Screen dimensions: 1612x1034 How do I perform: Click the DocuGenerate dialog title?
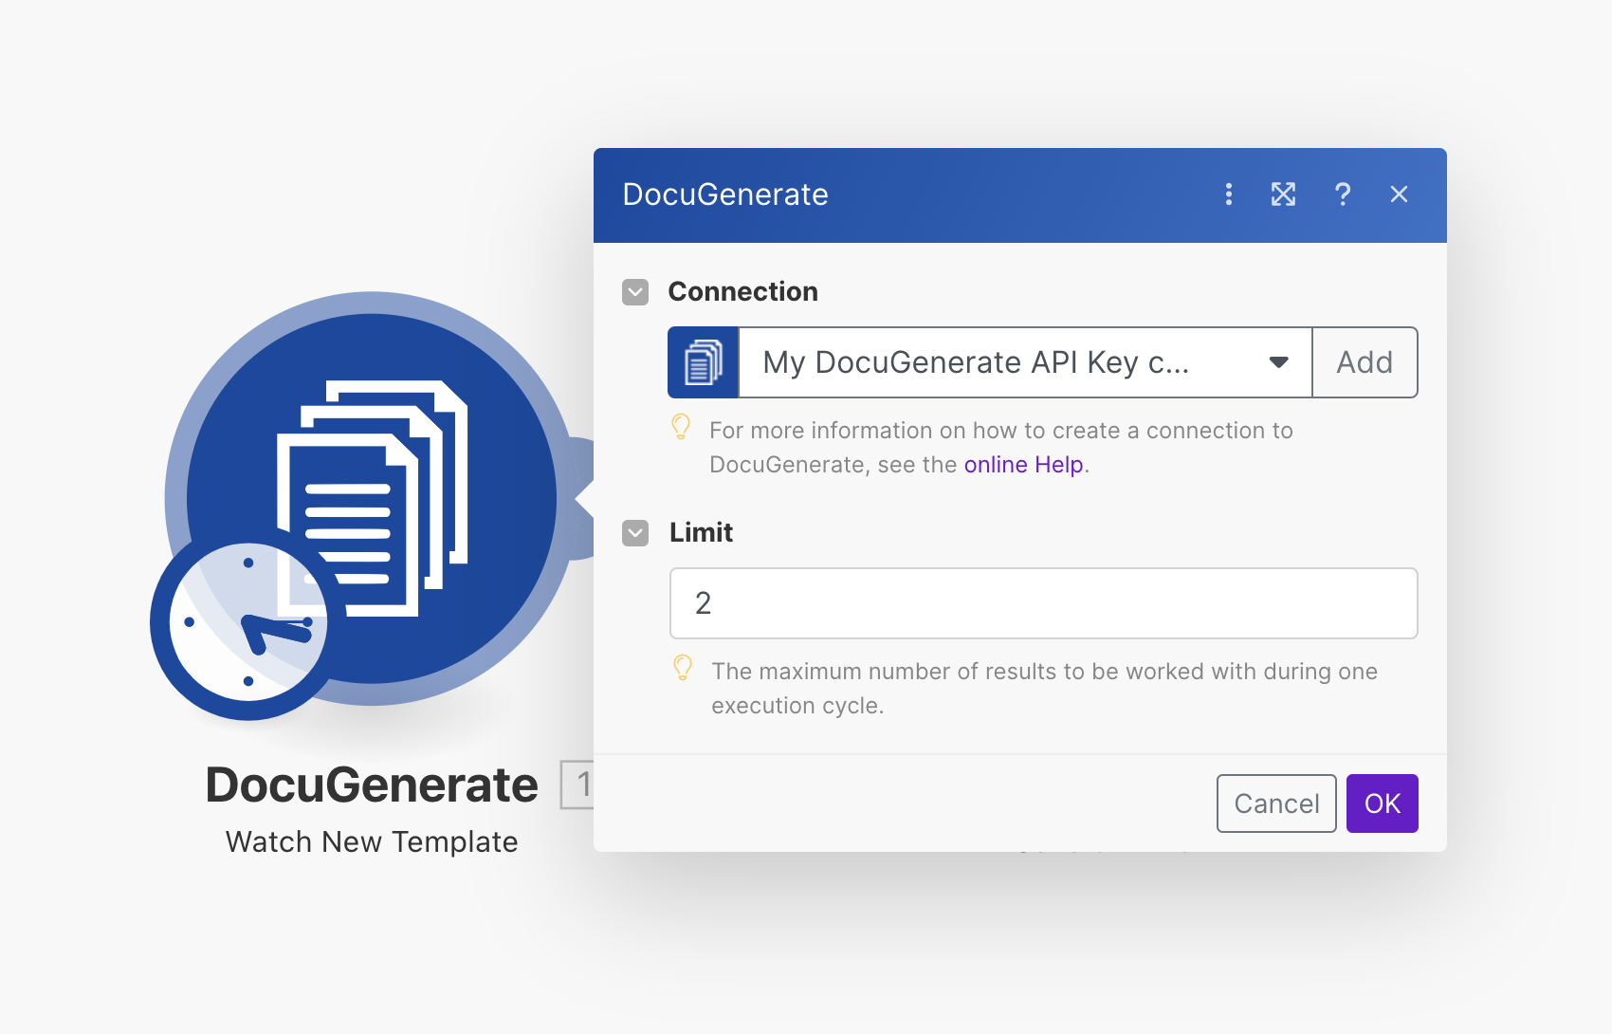(725, 194)
